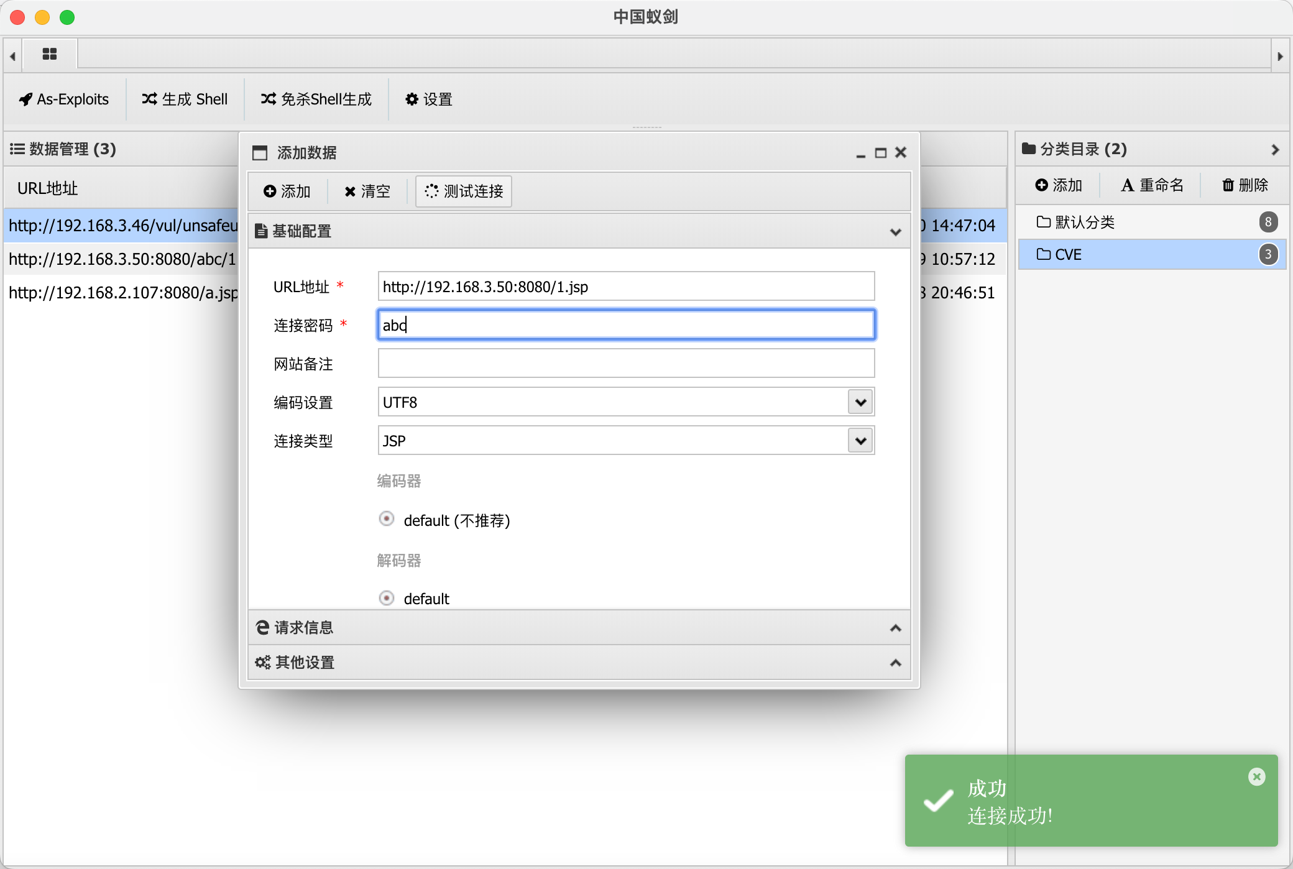Click the grid home tab icon

tap(50, 55)
